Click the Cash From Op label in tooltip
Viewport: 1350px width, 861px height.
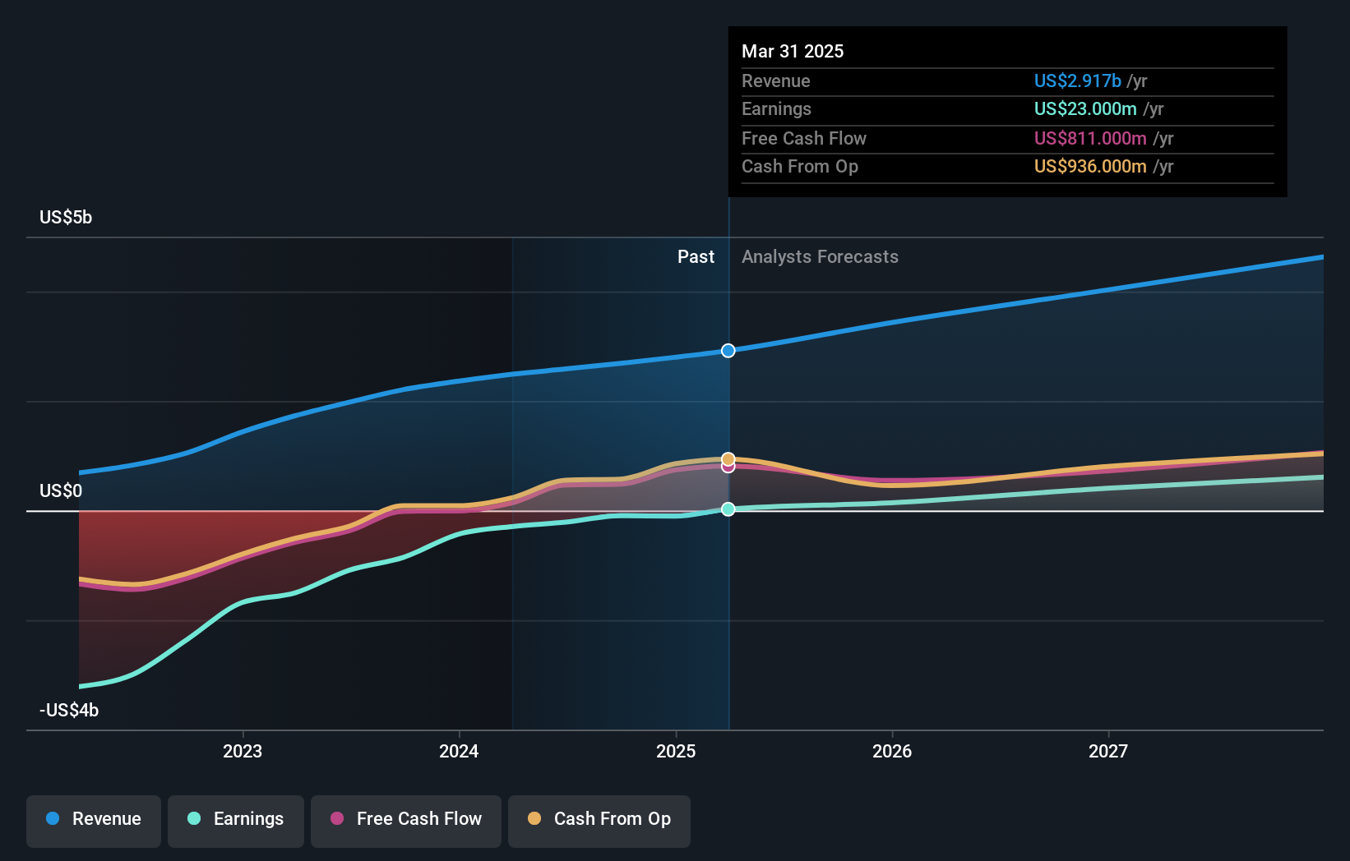[800, 166]
